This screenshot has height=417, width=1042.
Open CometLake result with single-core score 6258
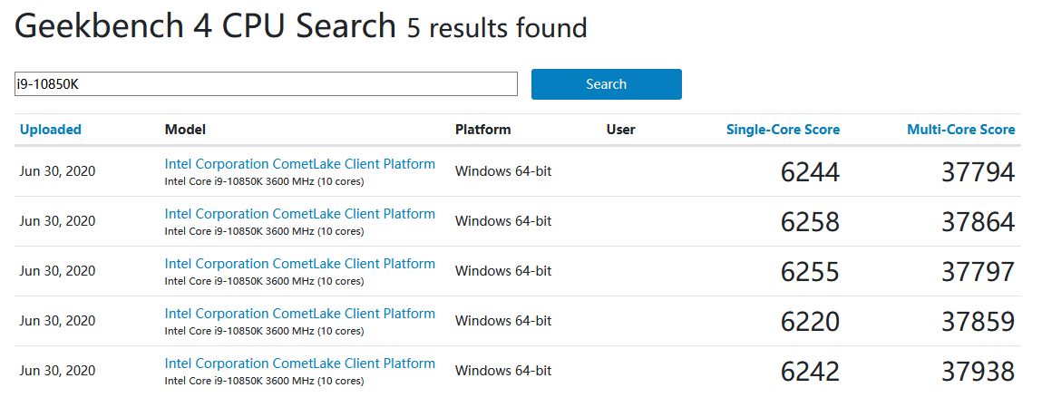tap(299, 214)
